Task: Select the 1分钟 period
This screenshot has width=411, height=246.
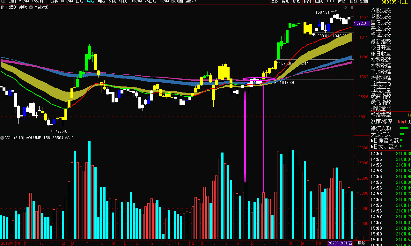Action: [164, 1]
